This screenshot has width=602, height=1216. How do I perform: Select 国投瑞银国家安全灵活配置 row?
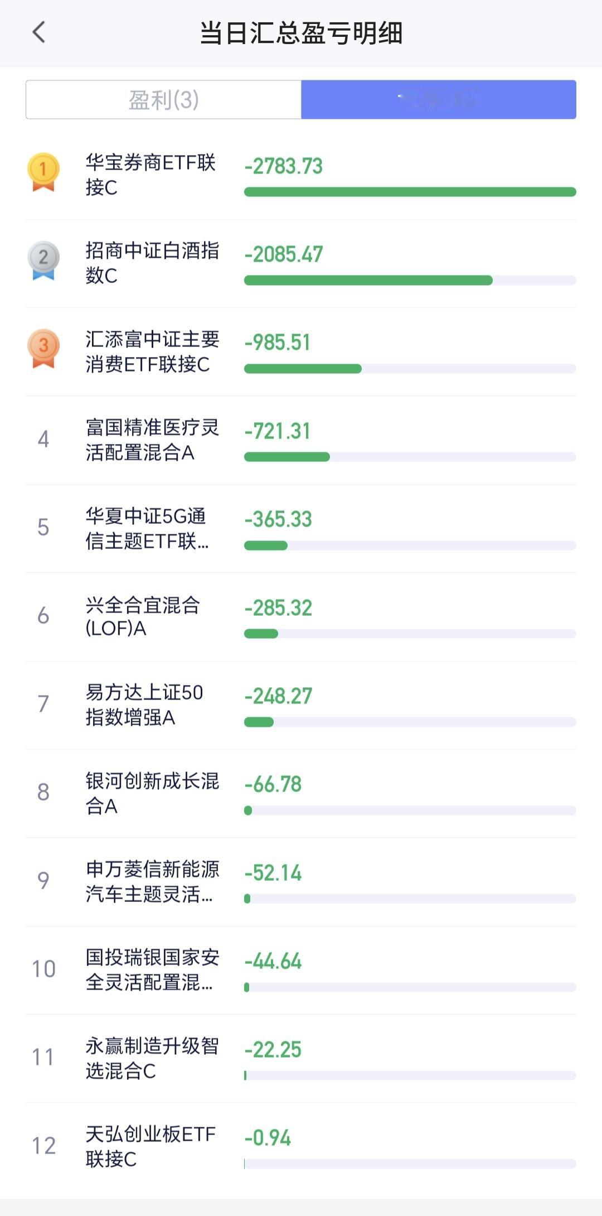[x=301, y=970]
